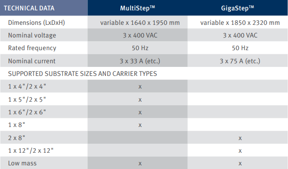Image resolution: width=288 pixels, height=169 pixels.
Task: Select the 1 x 5"/2 x 5" row label
Action: click(x=27, y=99)
